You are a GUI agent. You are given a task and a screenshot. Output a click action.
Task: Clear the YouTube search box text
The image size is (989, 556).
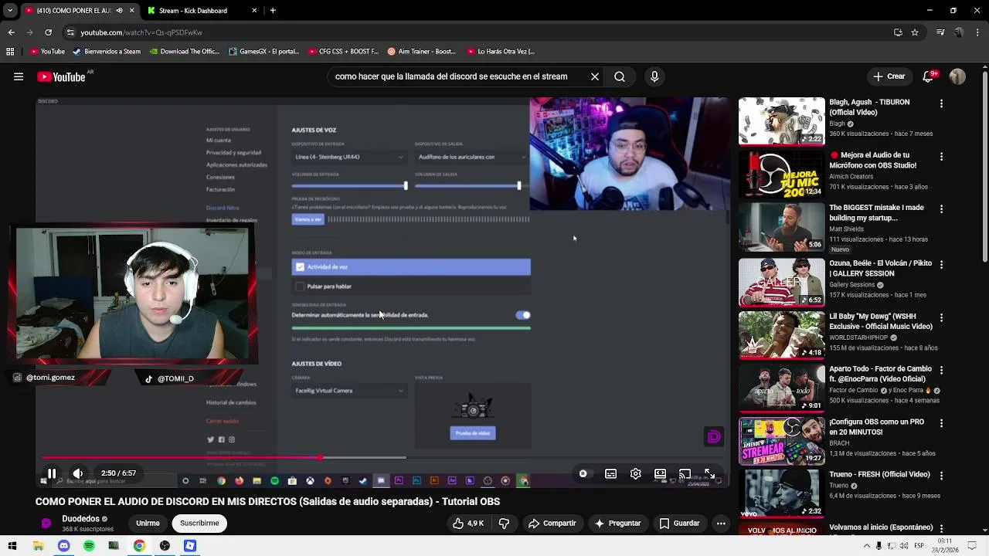pos(595,76)
